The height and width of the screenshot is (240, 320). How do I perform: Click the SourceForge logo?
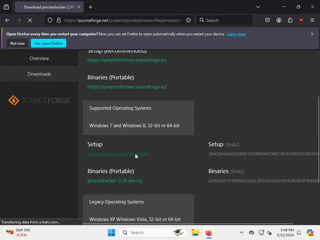(39, 101)
